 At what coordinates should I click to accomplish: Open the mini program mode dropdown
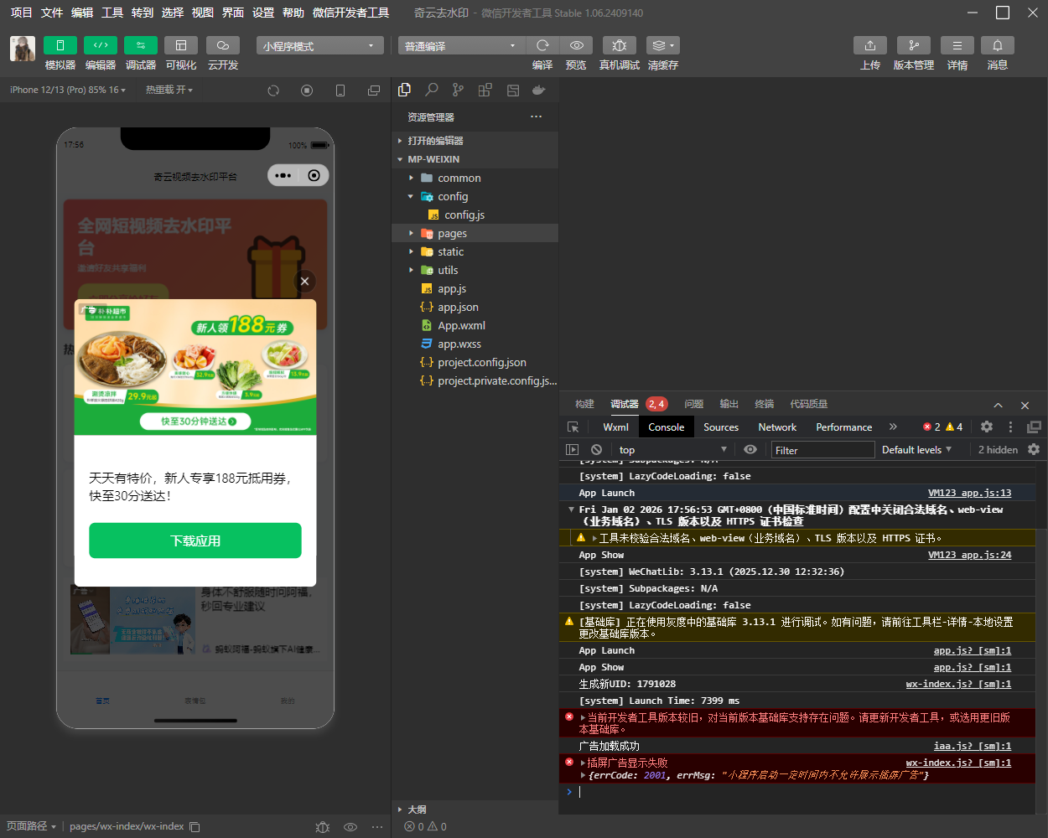319,46
